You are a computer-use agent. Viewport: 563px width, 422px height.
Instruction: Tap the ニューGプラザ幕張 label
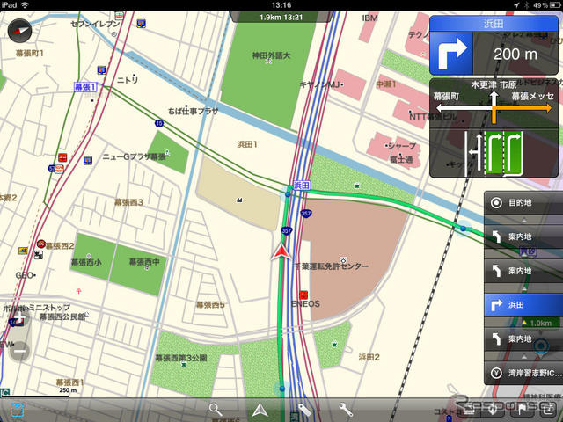point(134,156)
